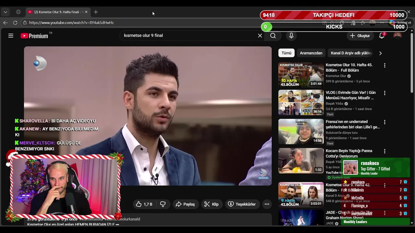Open new browser tab

[96, 12]
